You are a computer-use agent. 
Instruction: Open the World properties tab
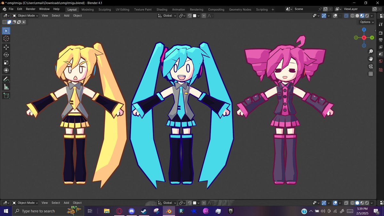point(380,61)
